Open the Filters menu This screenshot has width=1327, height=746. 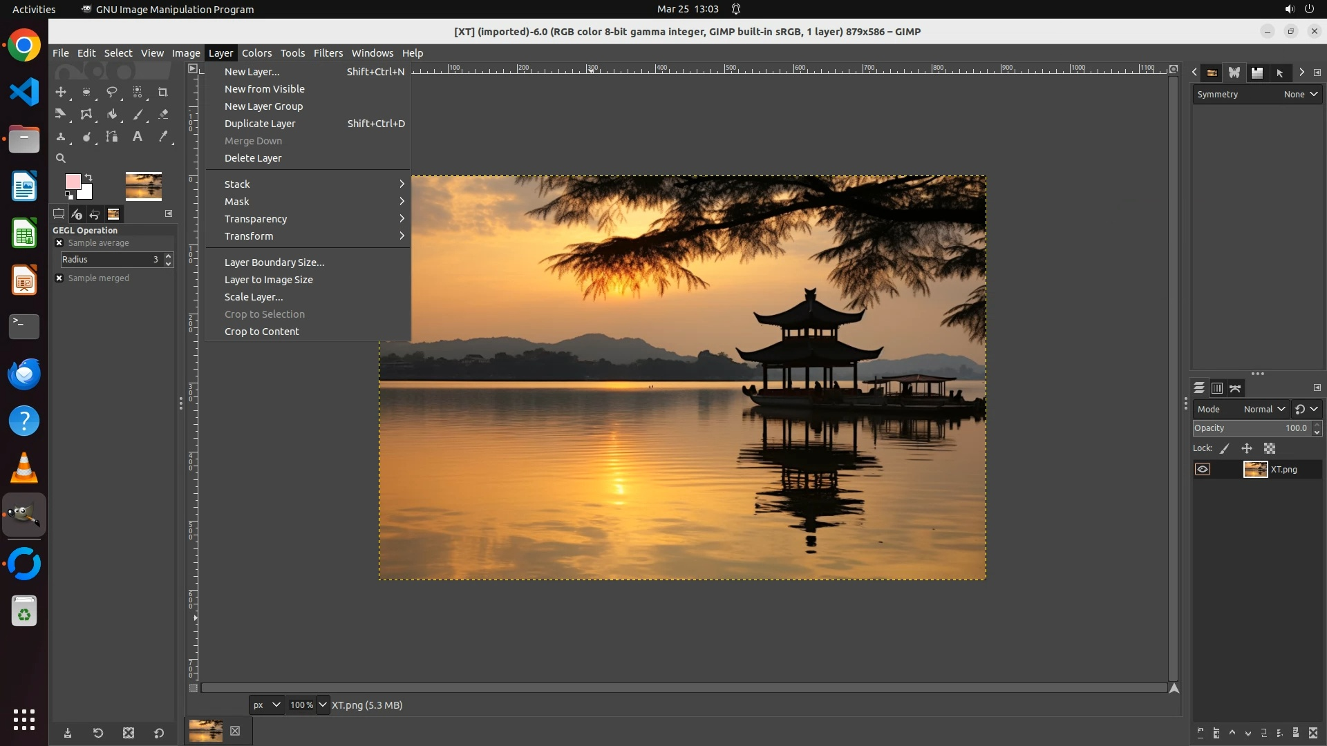(x=328, y=53)
